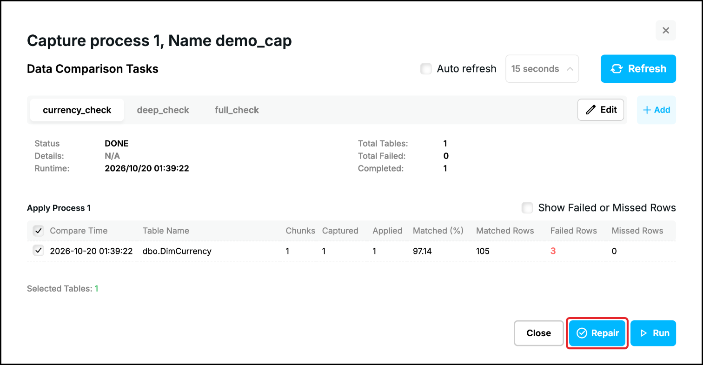
Task: Click the Captured column header
Action: (340, 231)
